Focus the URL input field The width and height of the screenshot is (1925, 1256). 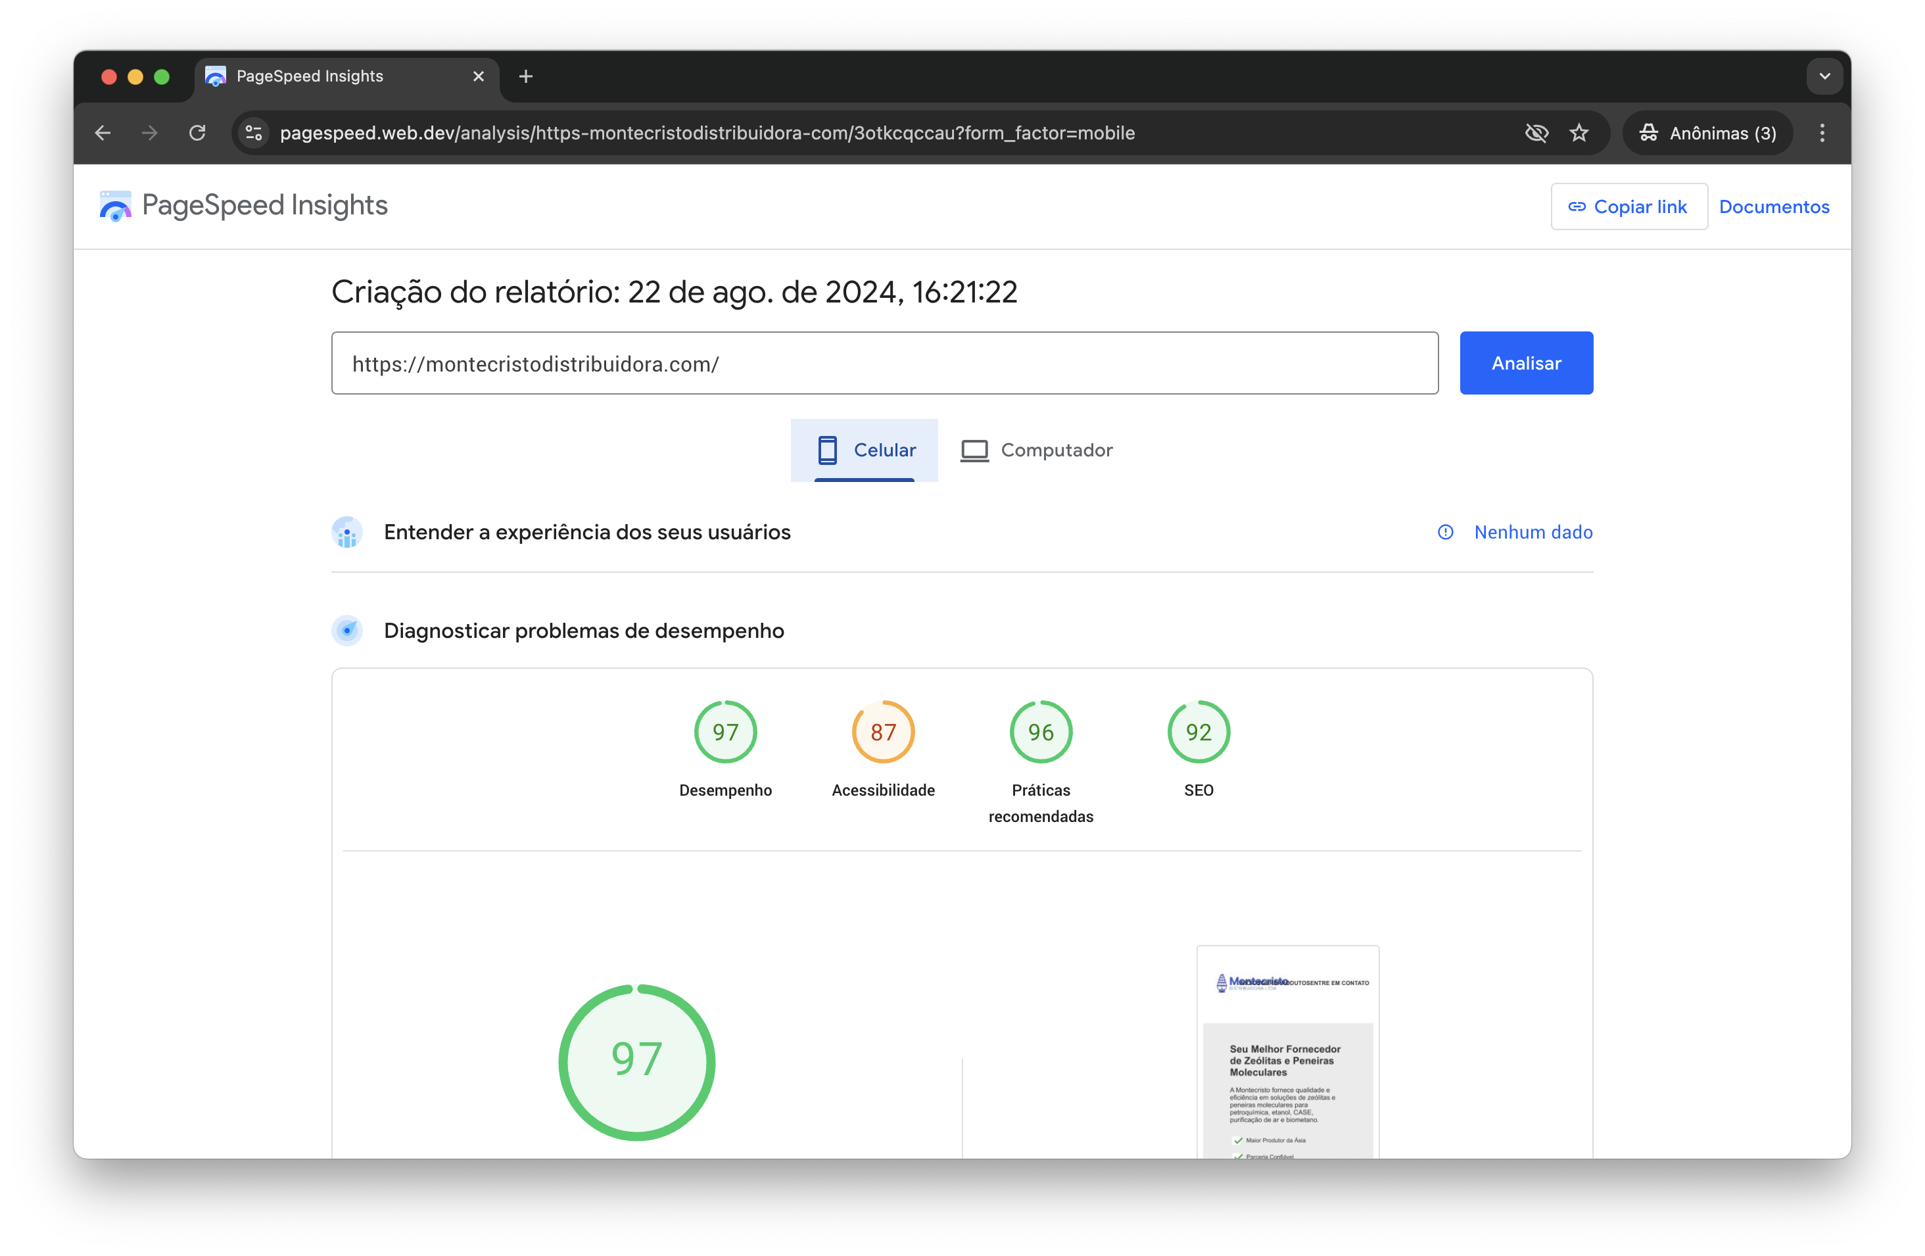coord(884,363)
